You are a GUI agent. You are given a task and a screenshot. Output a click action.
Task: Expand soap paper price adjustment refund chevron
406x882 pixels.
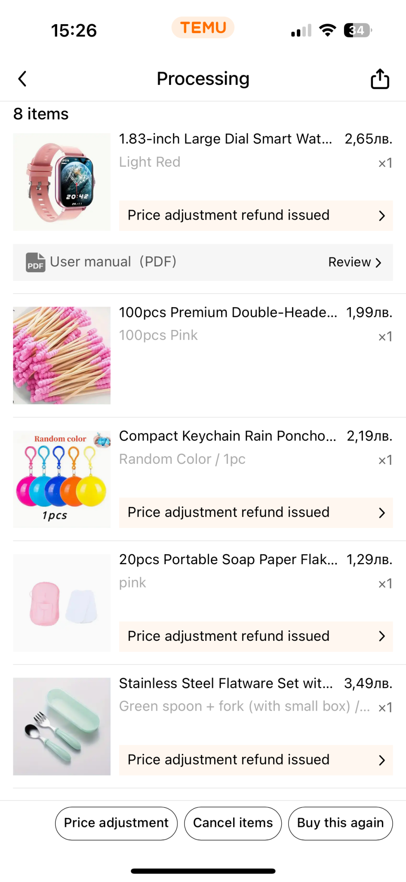tap(381, 636)
